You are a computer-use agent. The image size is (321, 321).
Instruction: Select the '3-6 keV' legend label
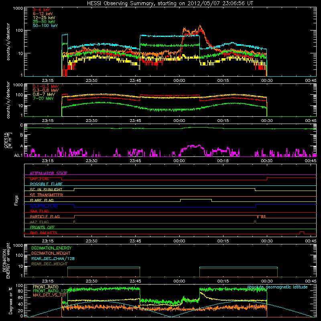[x=42, y=10]
